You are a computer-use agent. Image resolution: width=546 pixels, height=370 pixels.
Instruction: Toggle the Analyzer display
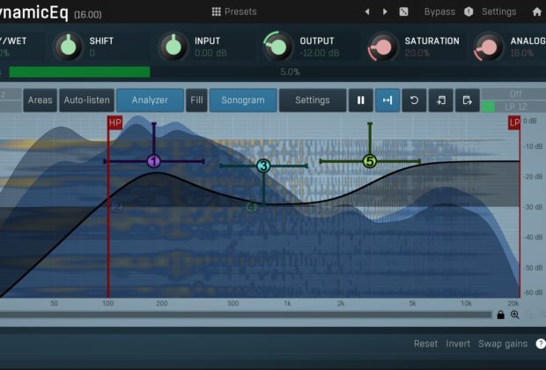tap(150, 100)
